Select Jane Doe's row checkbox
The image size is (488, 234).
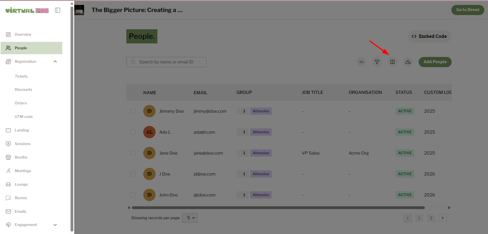[133, 153]
